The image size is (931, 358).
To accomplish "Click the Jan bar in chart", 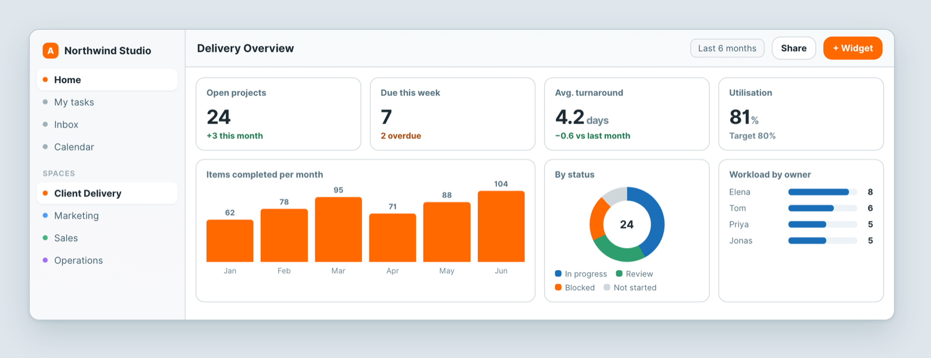I will click(230, 240).
